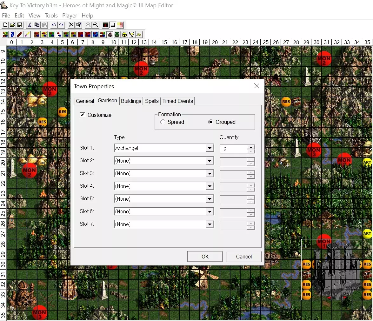Toggle the map grid icon

coord(113,25)
